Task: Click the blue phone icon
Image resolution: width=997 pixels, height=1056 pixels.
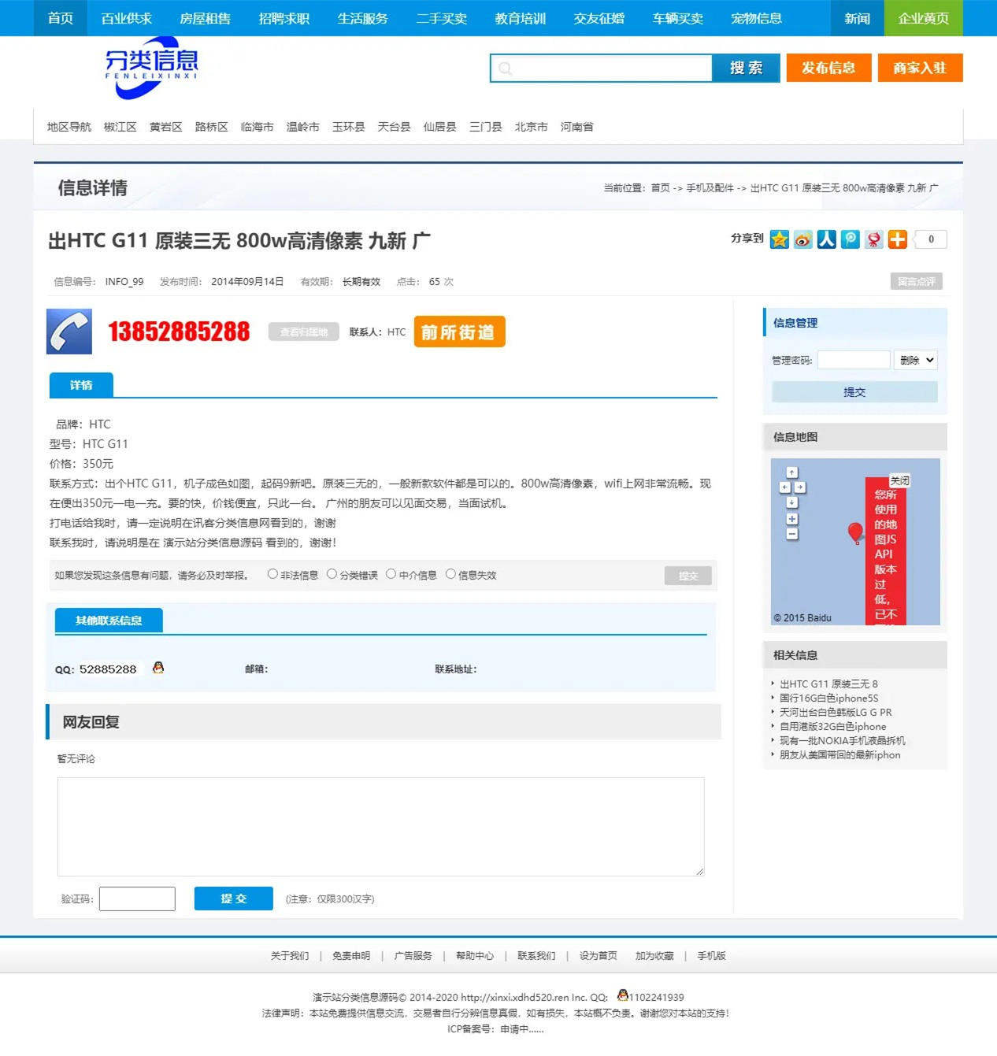Action: point(69,332)
